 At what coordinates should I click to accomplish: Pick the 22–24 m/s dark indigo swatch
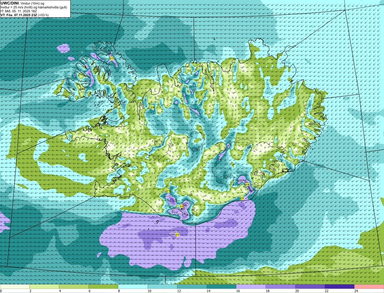point(340,287)
